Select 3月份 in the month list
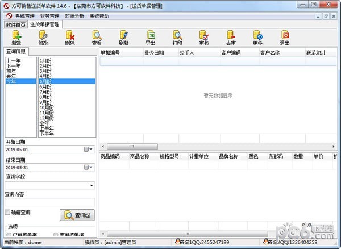This screenshot has width=341, height=249. click(67, 71)
